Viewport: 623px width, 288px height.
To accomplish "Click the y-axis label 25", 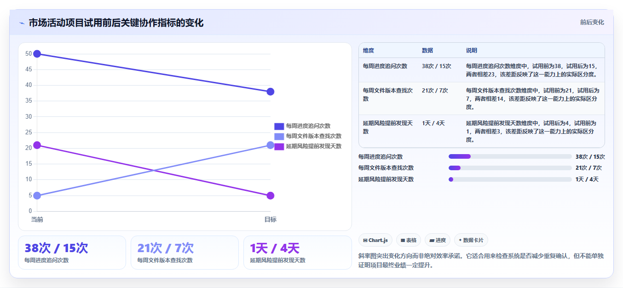I will click(x=29, y=132).
